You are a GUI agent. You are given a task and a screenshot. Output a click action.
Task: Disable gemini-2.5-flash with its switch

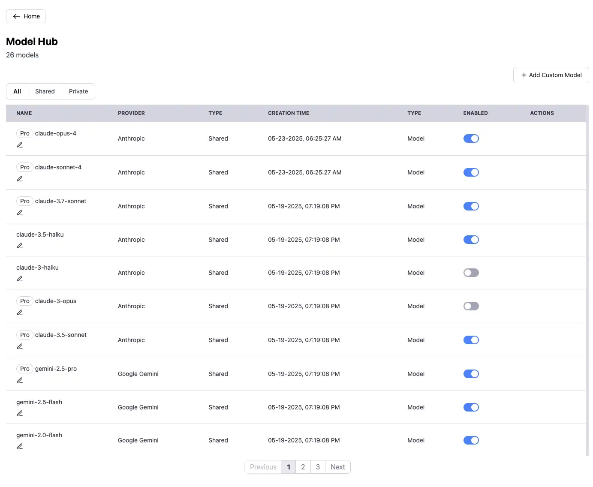pyautogui.click(x=471, y=407)
